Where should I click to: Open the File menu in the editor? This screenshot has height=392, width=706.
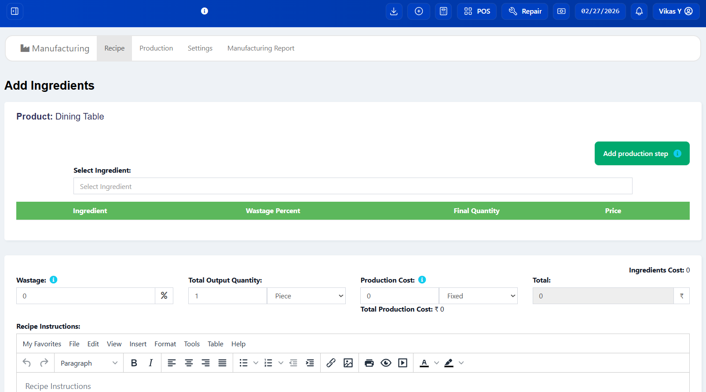coord(74,344)
